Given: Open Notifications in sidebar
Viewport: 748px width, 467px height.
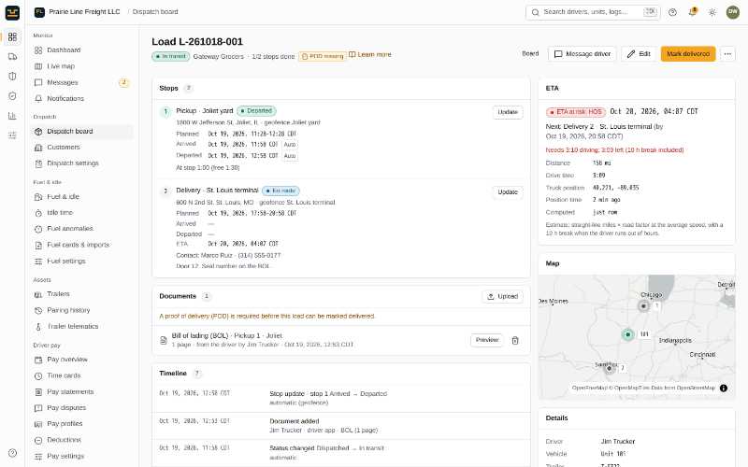Looking at the screenshot, I should click(x=81, y=99).
